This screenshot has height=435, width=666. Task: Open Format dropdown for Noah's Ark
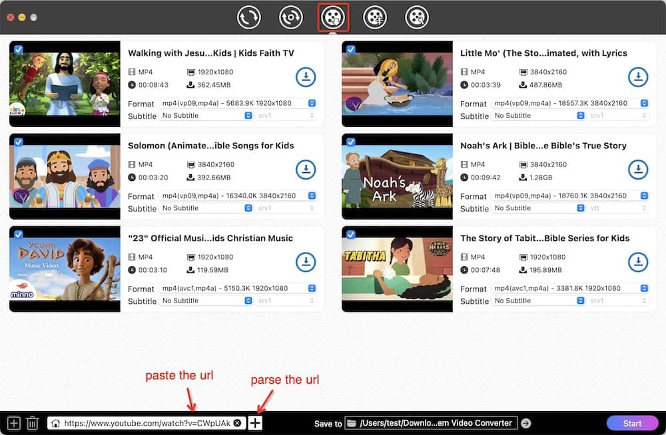click(x=570, y=196)
